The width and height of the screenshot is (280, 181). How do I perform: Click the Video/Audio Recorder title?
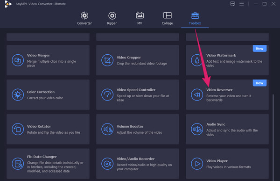click(x=135, y=159)
